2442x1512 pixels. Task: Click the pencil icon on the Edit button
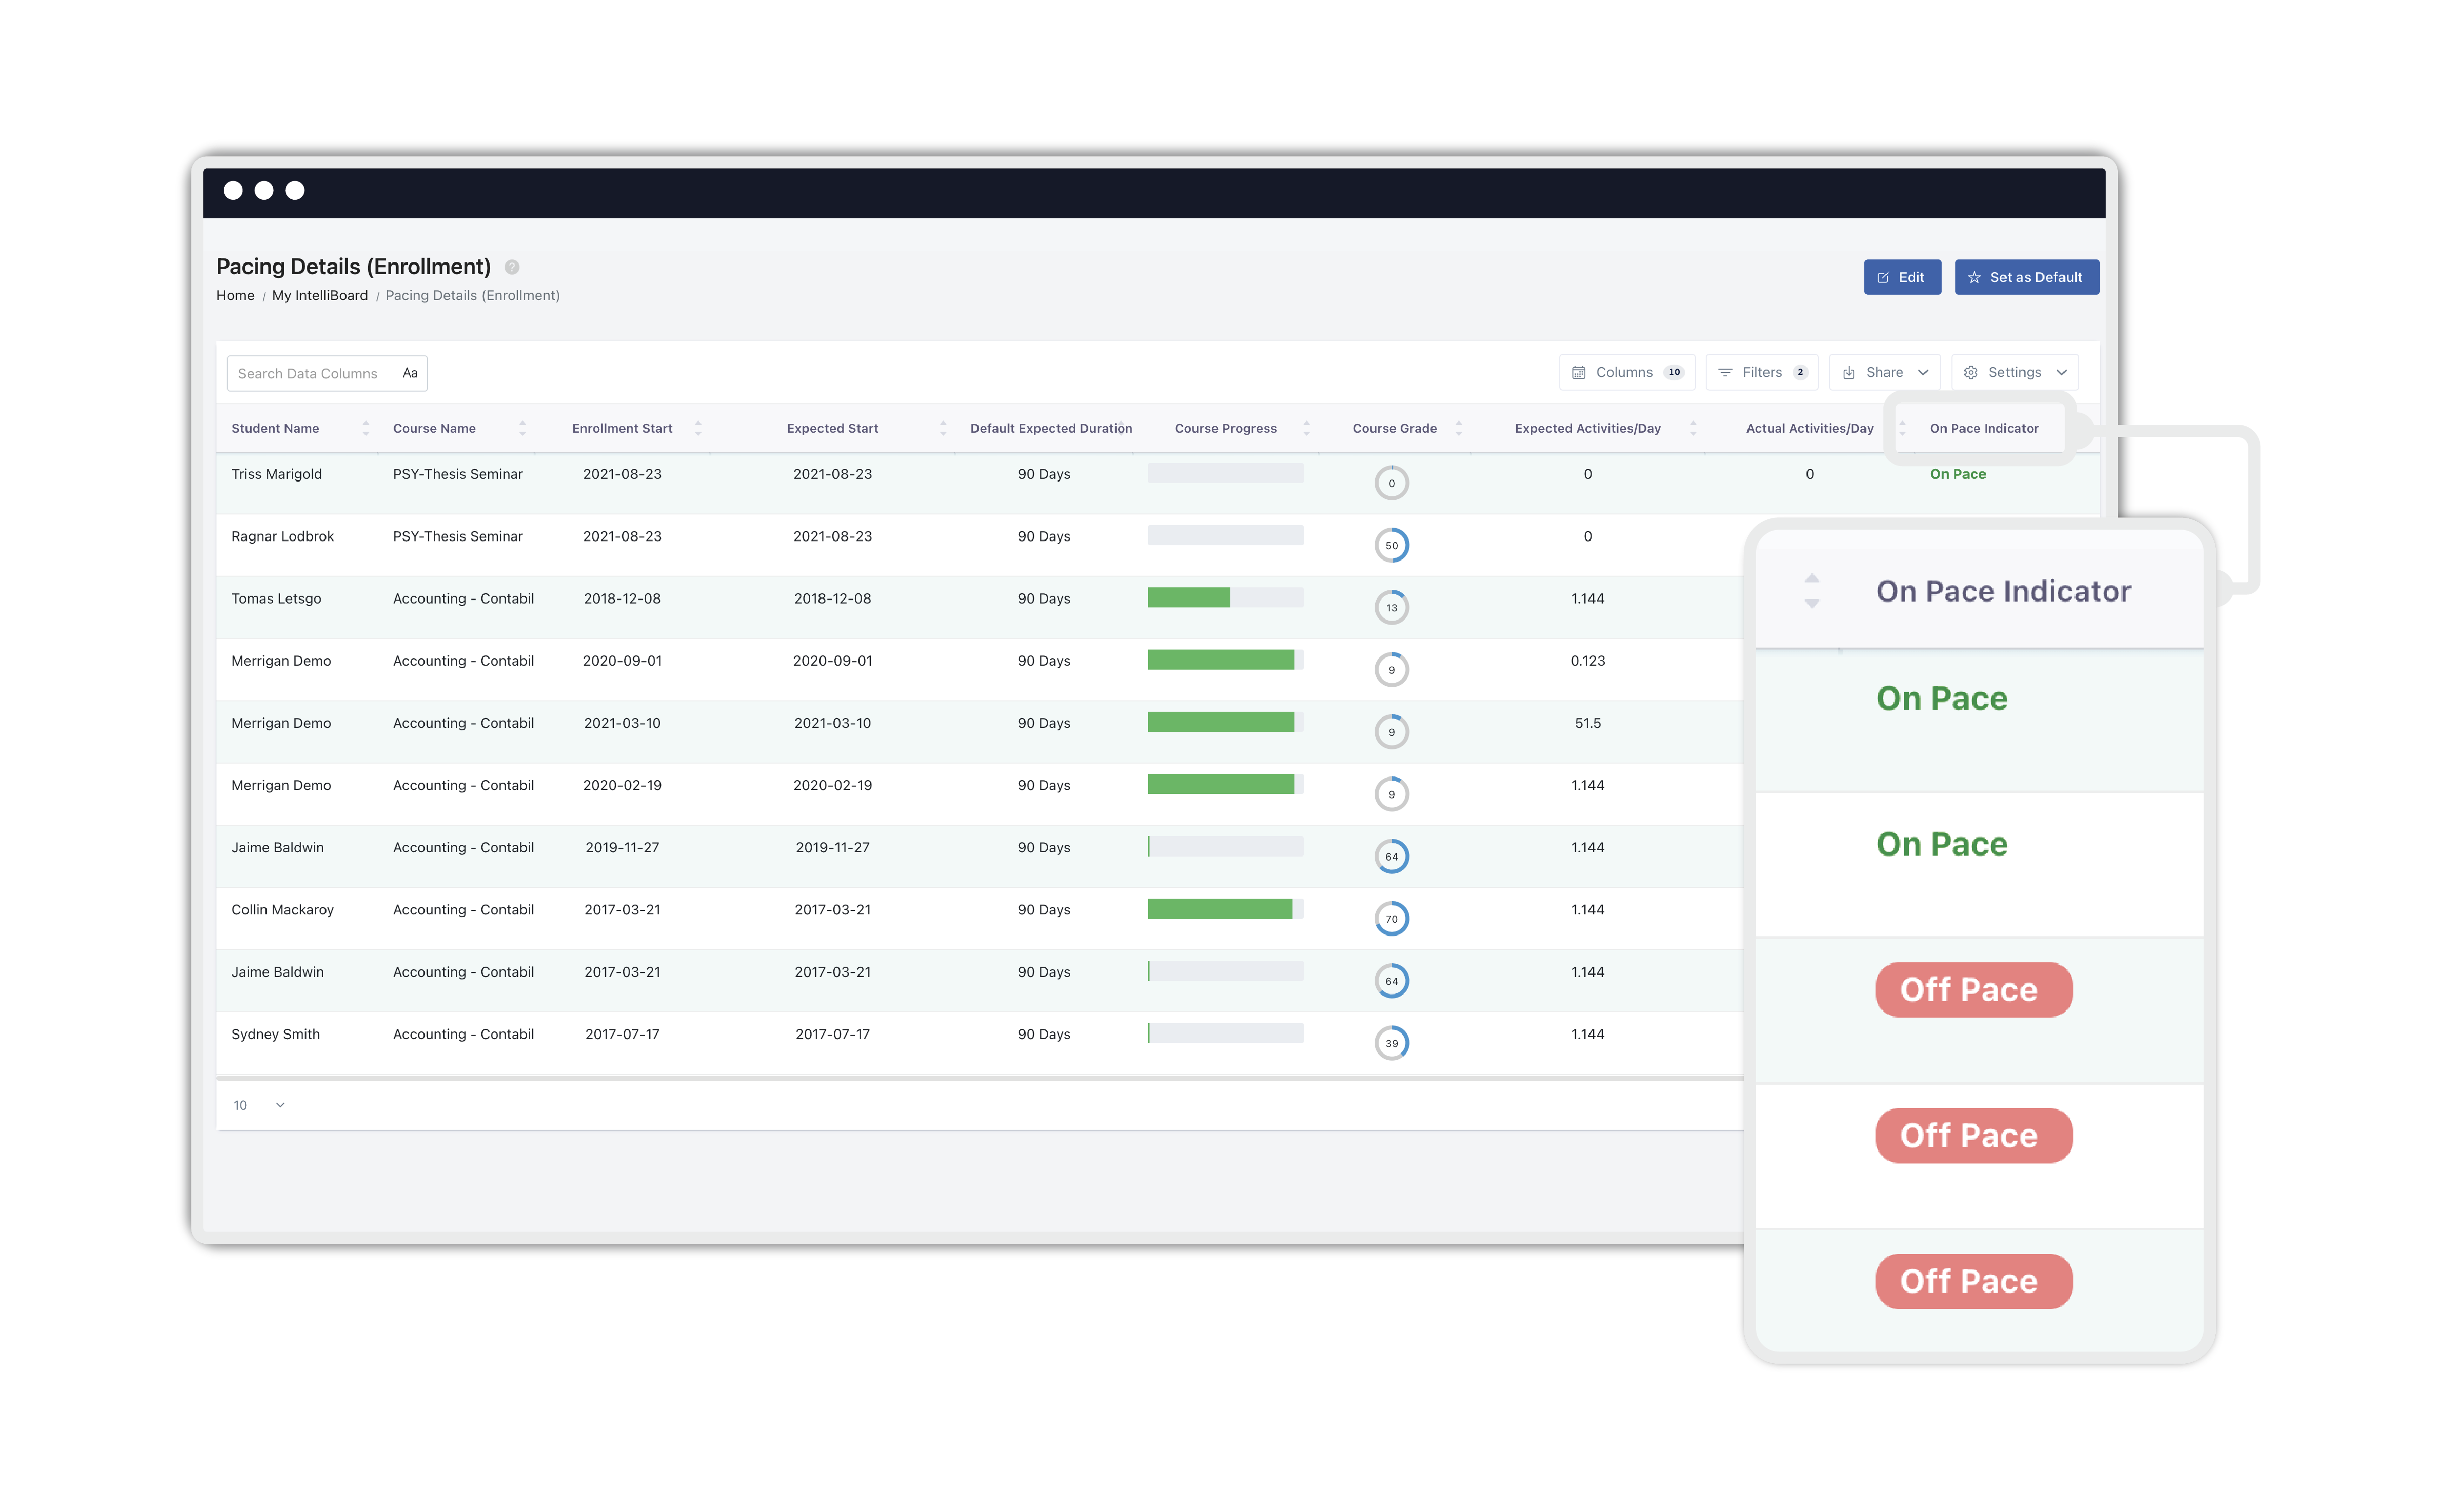click(1884, 277)
